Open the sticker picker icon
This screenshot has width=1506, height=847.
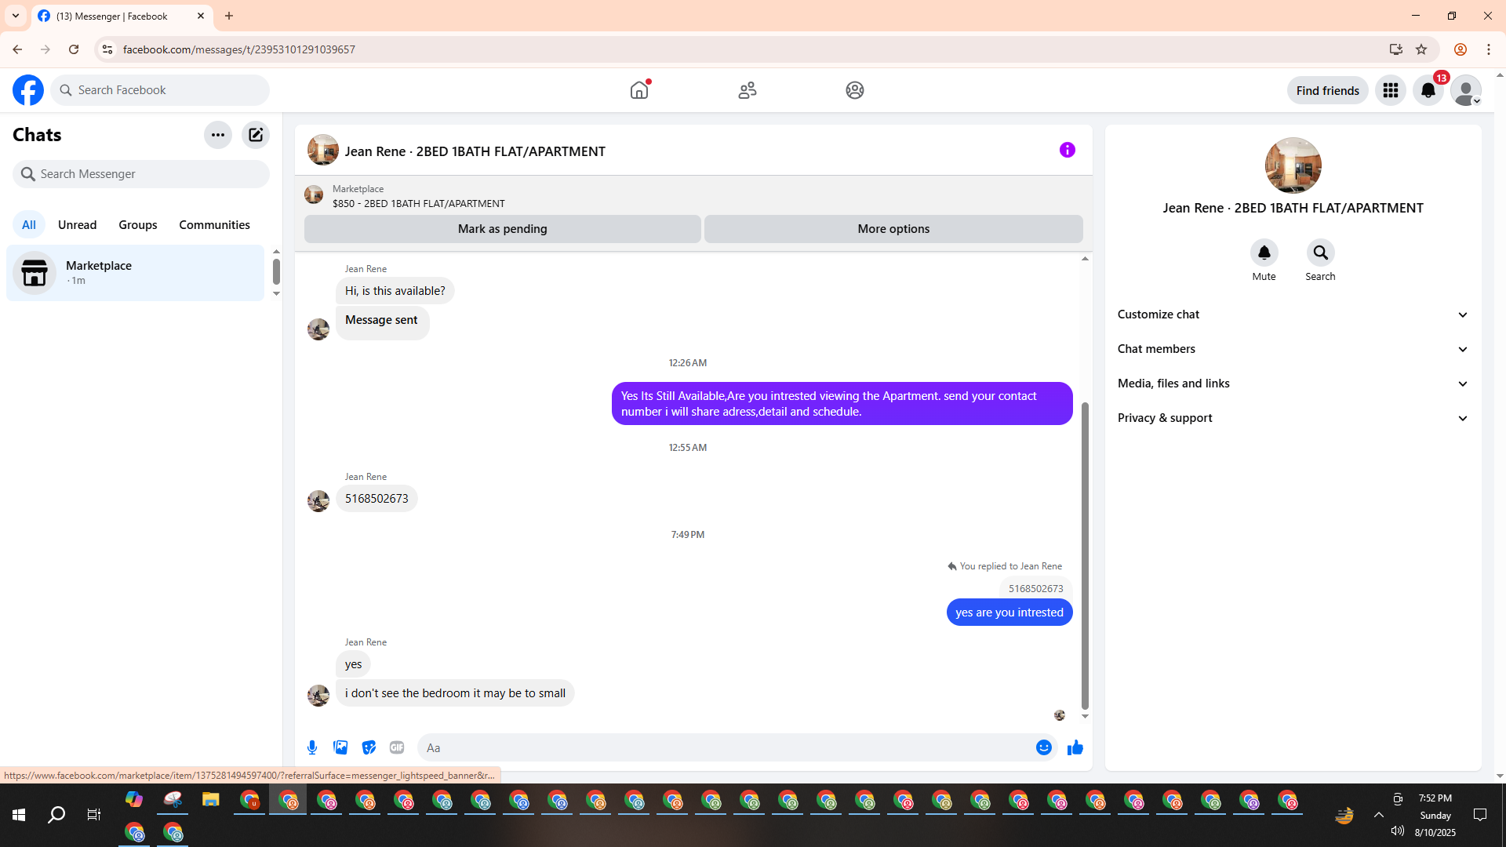tap(369, 747)
